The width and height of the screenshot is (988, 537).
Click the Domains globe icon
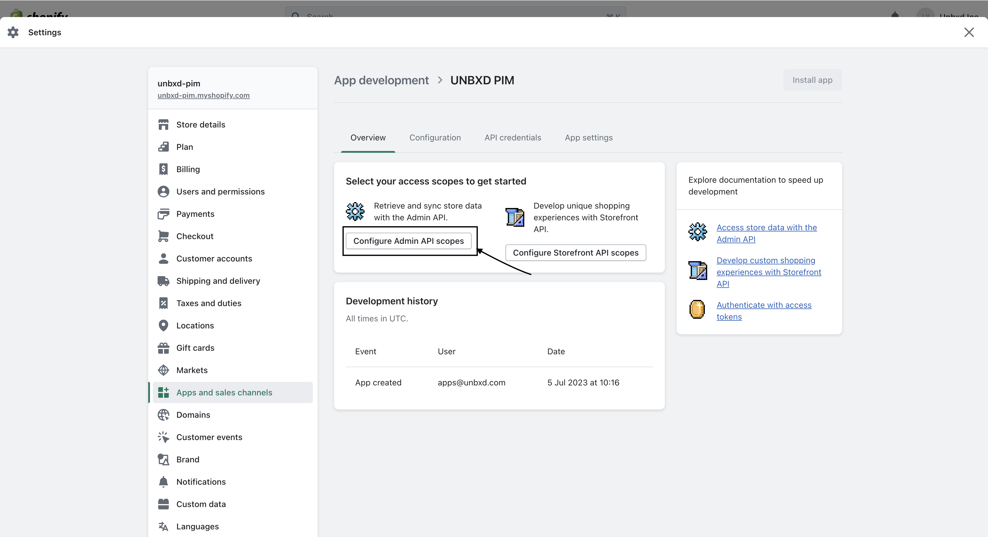tap(163, 415)
